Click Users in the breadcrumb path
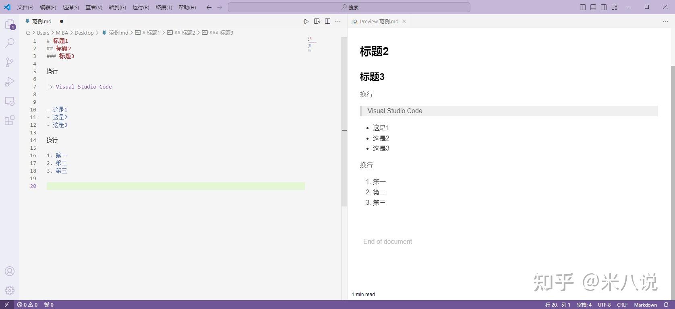 (x=43, y=33)
